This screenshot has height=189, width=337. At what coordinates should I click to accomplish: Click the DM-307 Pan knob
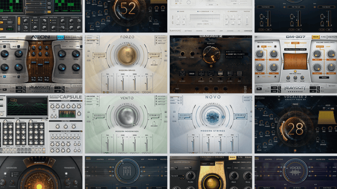[295, 77]
